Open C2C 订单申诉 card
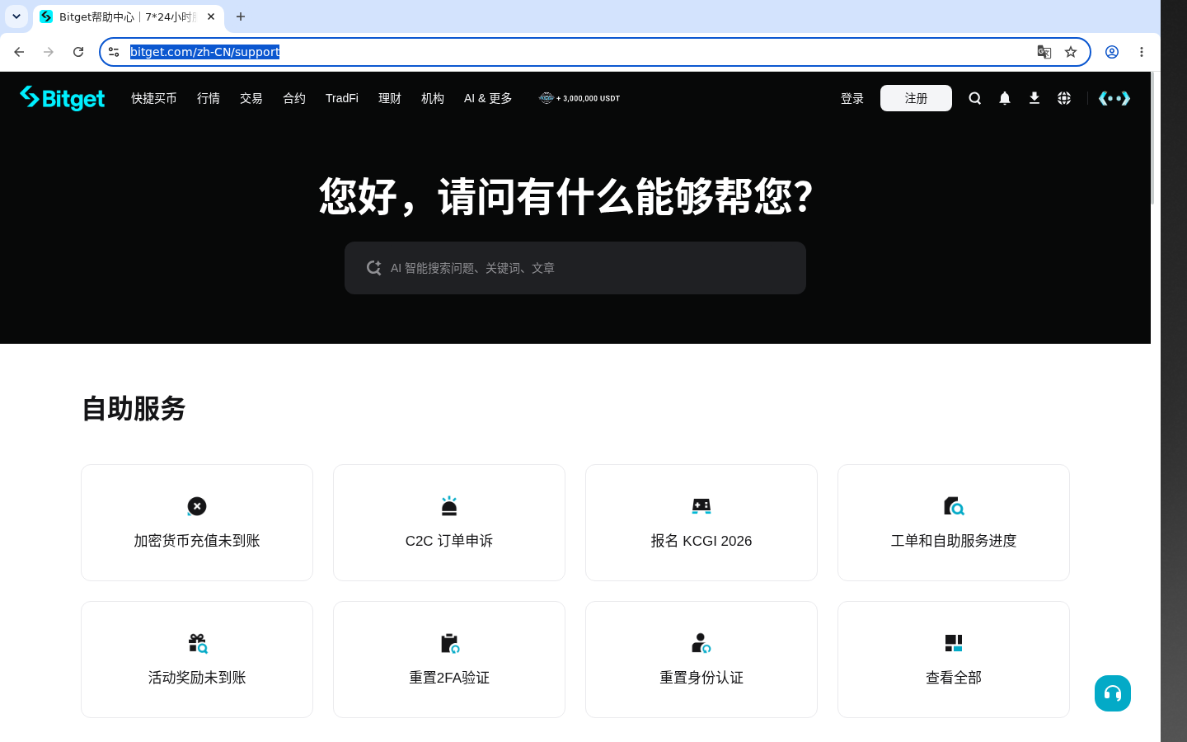1187x742 pixels. [449, 523]
